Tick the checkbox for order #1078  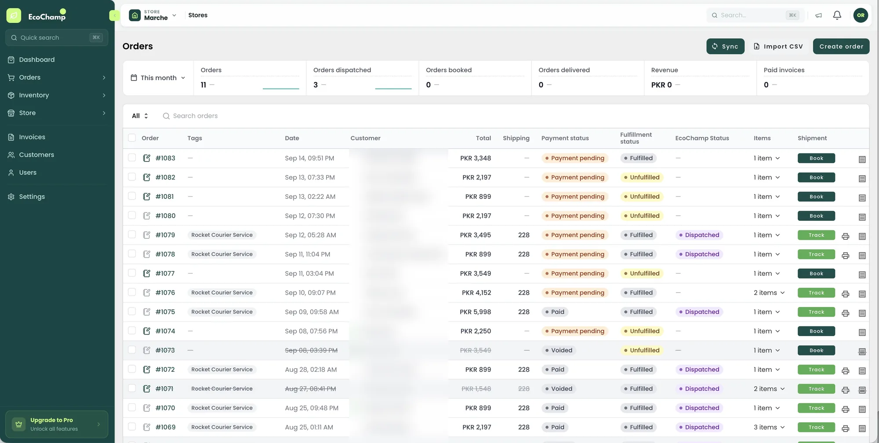point(132,253)
